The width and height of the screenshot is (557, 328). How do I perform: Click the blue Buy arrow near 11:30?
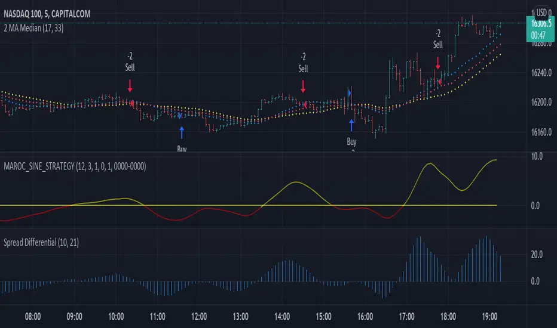pos(182,132)
